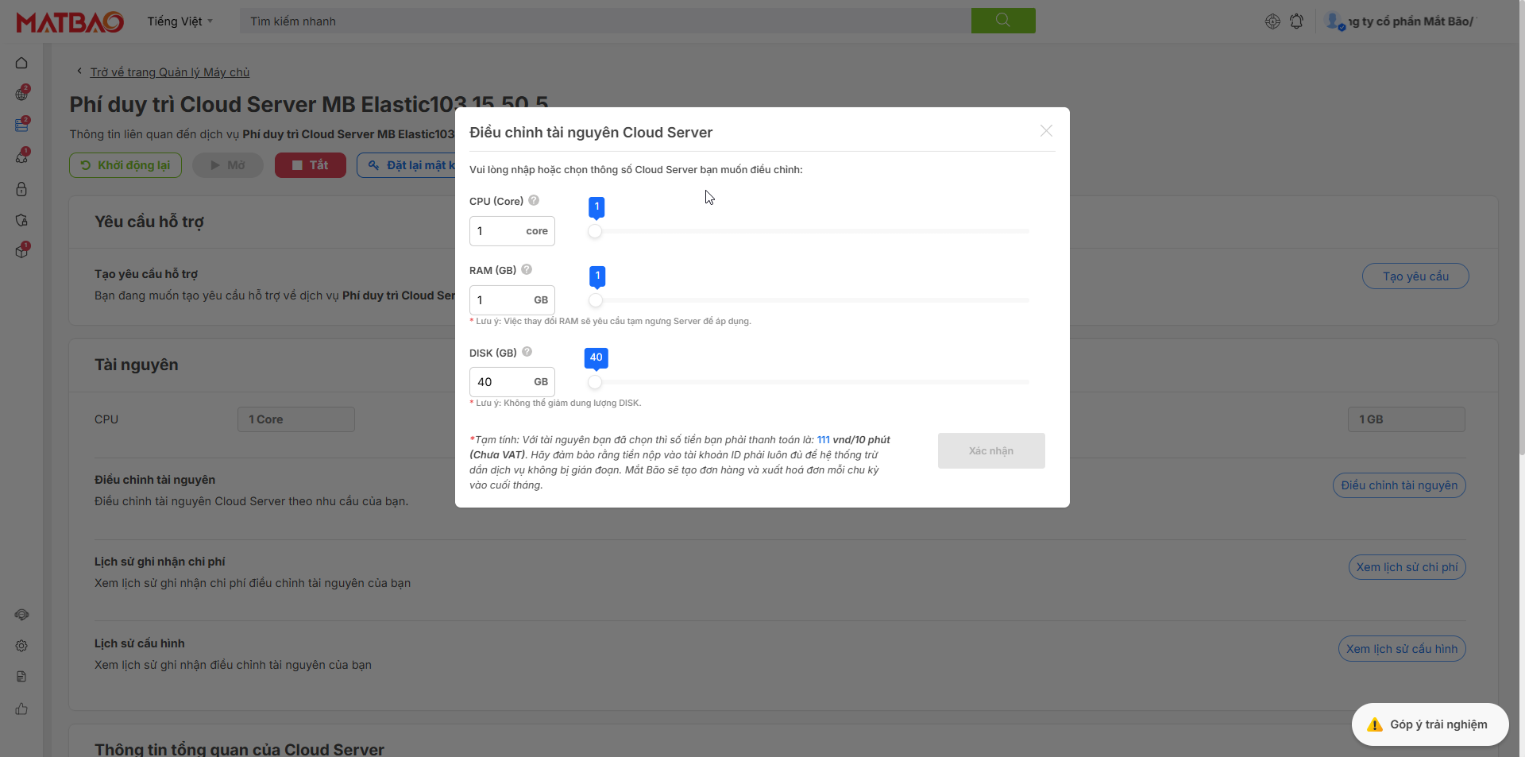
Task: Click the RAM GB input field
Action: [500, 300]
